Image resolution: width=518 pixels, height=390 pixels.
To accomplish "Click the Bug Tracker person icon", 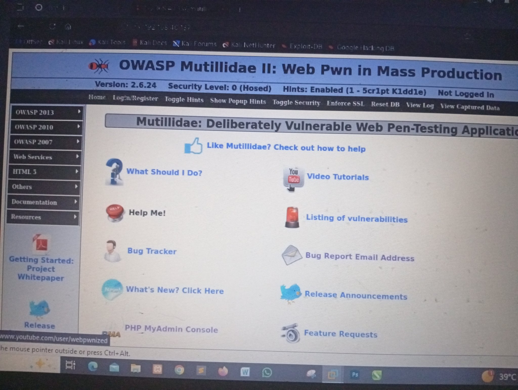I will [112, 251].
